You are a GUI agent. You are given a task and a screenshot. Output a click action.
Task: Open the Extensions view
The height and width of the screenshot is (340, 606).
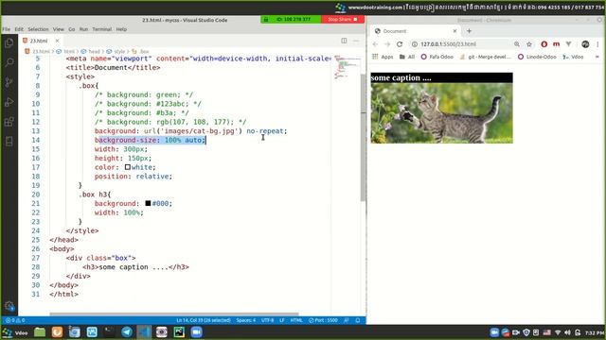[9, 122]
